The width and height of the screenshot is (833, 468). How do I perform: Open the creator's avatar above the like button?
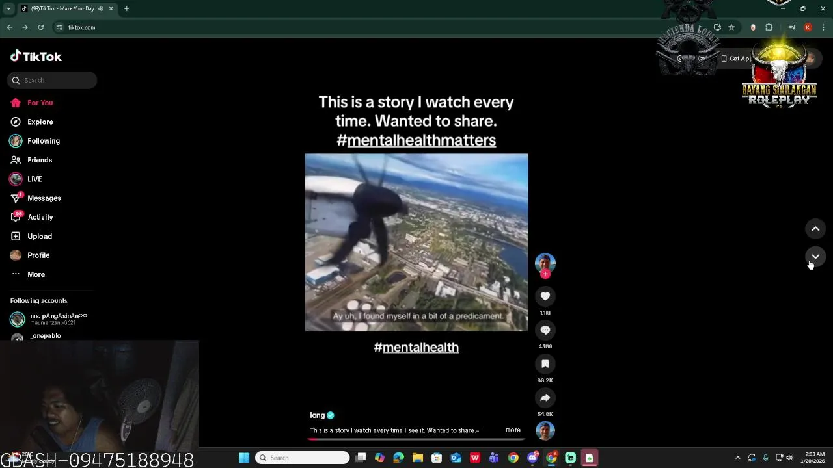(x=545, y=263)
